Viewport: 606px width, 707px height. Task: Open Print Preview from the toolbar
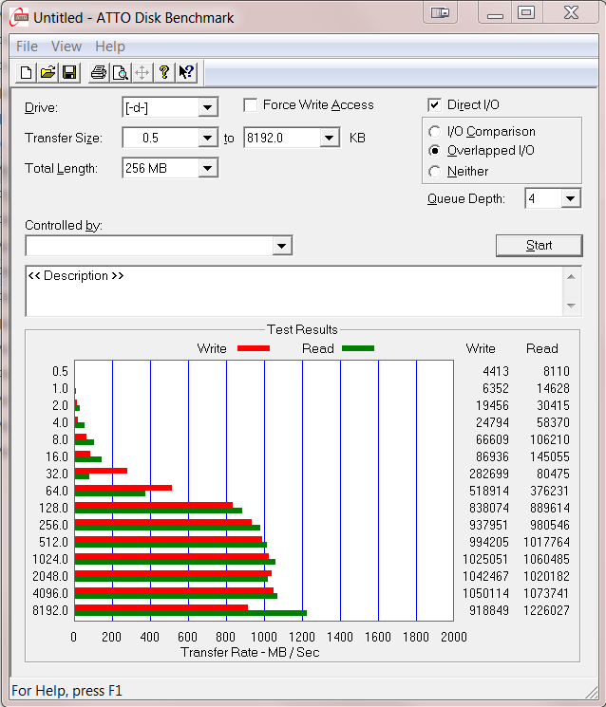[x=121, y=73]
